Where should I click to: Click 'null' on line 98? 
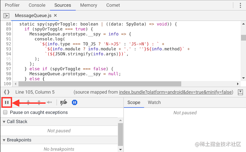(113, 74)
